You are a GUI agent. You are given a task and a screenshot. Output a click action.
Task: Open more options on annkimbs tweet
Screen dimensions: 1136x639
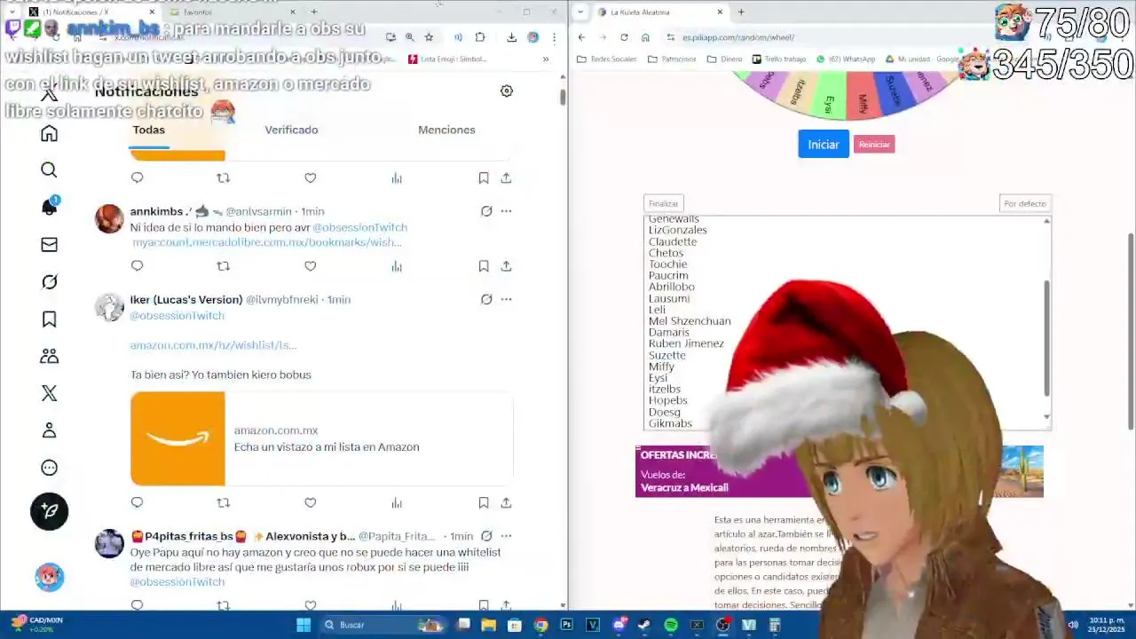point(506,211)
